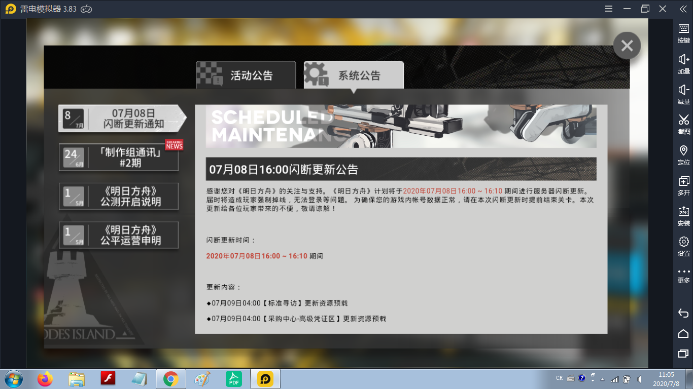This screenshot has width=693, height=389.
Task: Open the PDF reader from the taskbar
Action: point(234,379)
